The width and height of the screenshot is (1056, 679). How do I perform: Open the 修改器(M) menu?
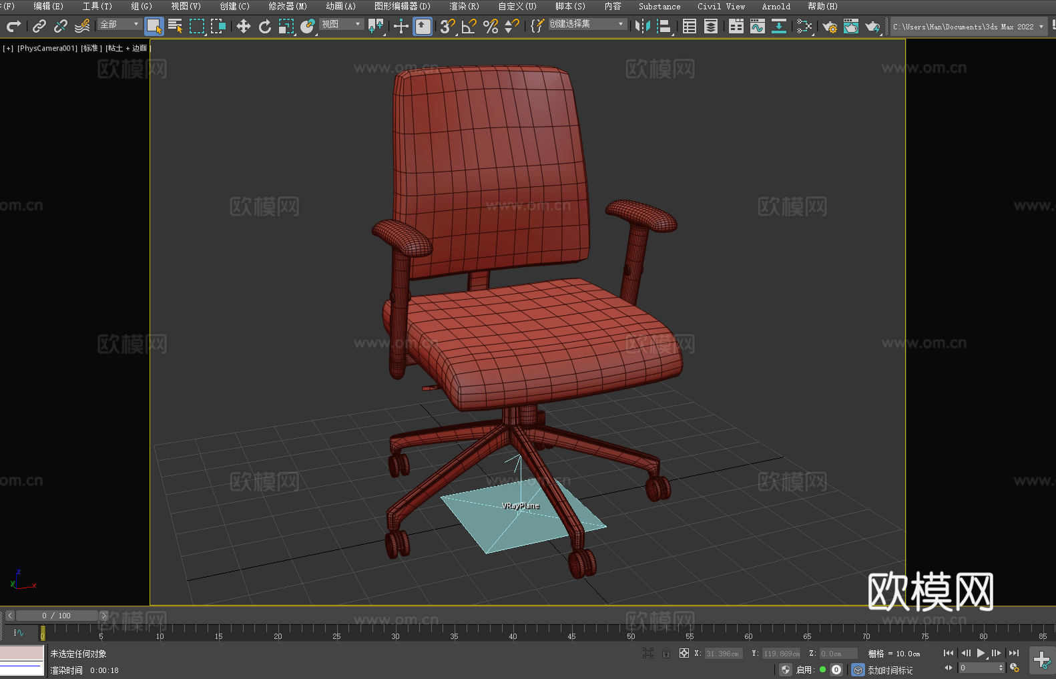(288, 6)
